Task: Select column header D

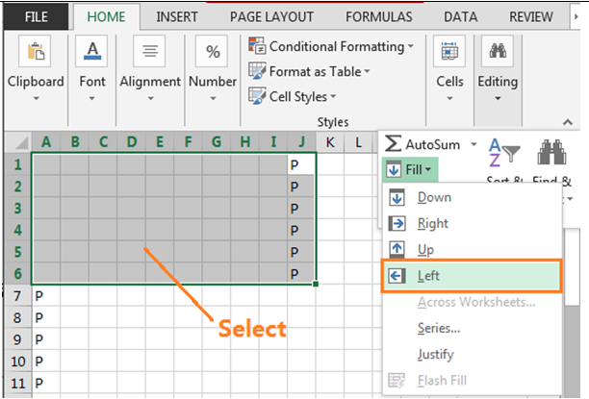Action: click(x=132, y=142)
